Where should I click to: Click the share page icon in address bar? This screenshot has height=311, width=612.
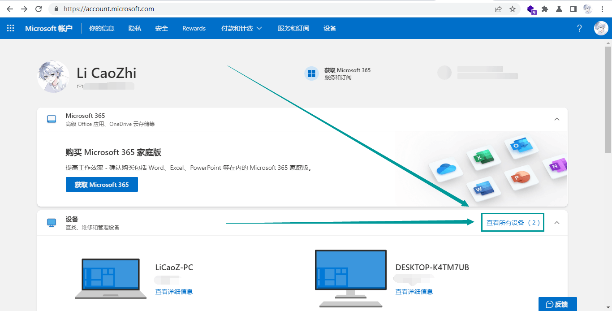(x=498, y=9)
